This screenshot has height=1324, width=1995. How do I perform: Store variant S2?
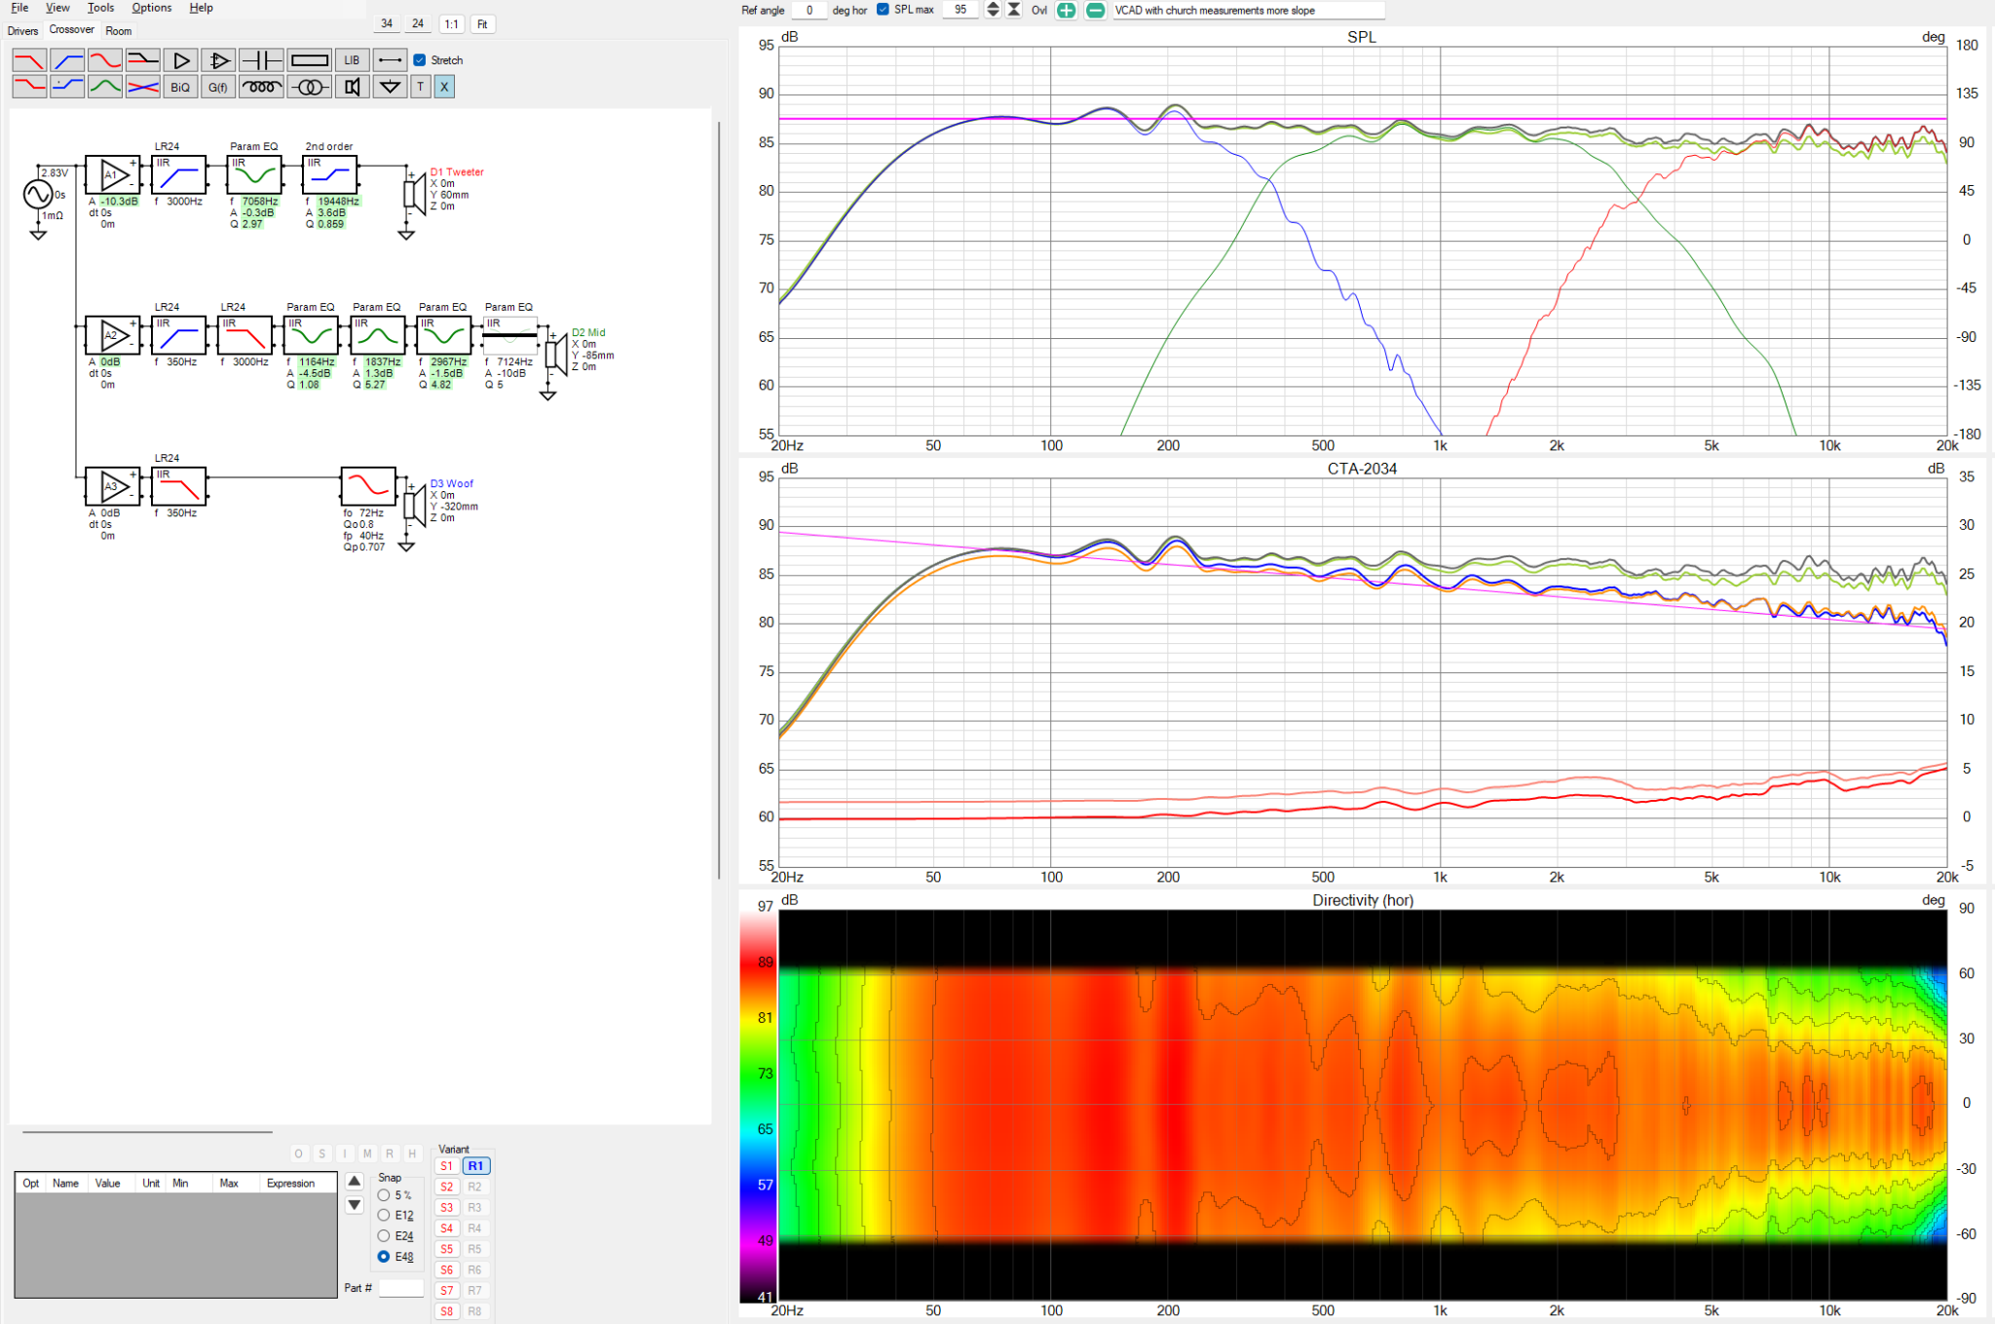[x=447, y=1187]
